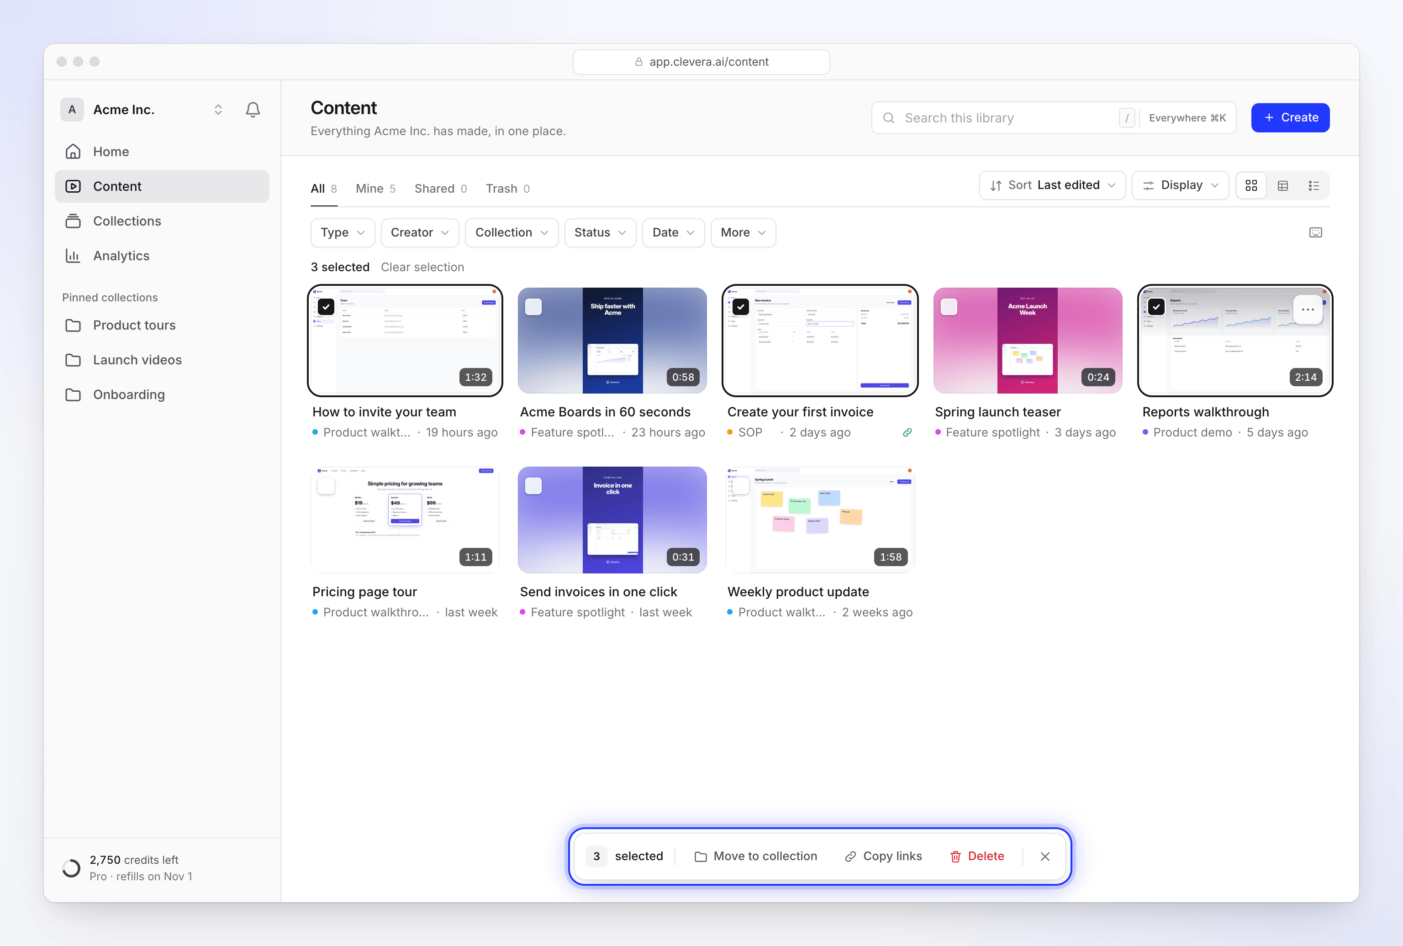1403x946 pixels.
Task: Go to Collections in sidebar
Action: coord(162,221)
